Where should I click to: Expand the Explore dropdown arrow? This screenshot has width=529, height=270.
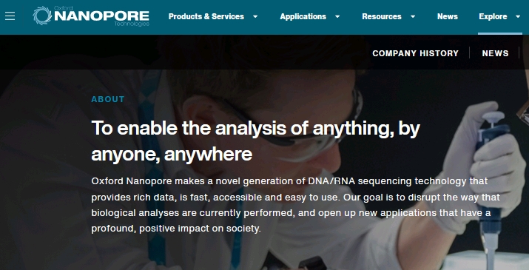[518, 16]
